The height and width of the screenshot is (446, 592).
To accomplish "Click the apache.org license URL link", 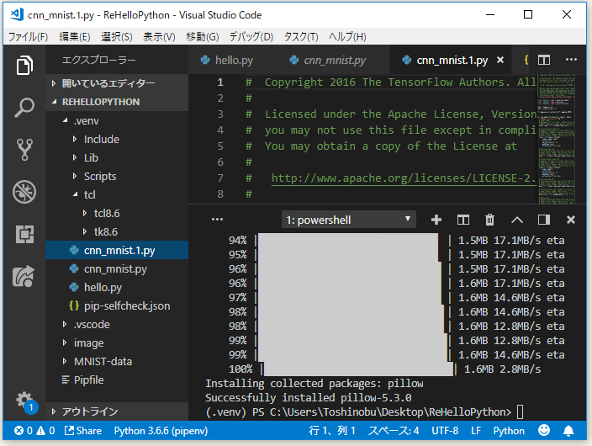I will (404, 178).
